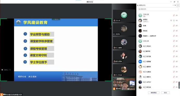Screen dimensions: 180x96
Task: Click the camera icon on the host row
Action: click(177, 20)
